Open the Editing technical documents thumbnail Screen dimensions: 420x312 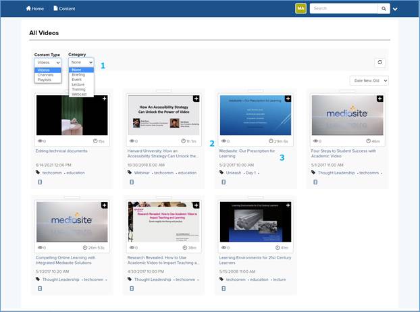[x=72, y=115]
